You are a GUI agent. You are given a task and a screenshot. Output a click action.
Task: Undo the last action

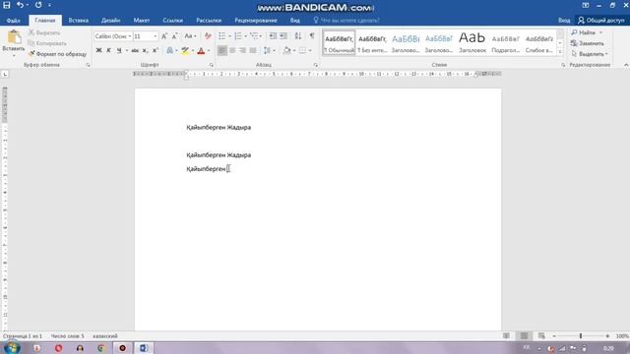point(20,5)
